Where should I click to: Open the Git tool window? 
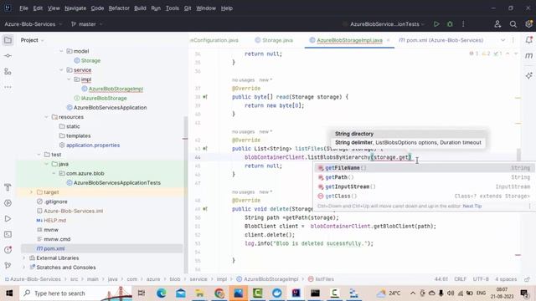[8, 265]
